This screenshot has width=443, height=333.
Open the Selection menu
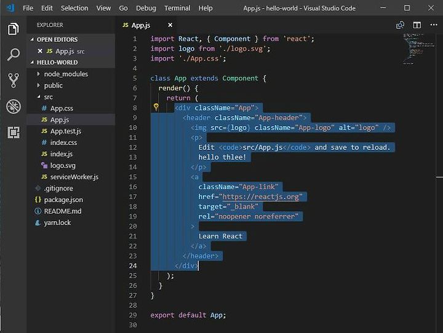coord(74,8)
